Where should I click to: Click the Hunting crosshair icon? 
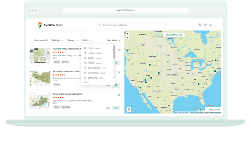pos(85,53)
